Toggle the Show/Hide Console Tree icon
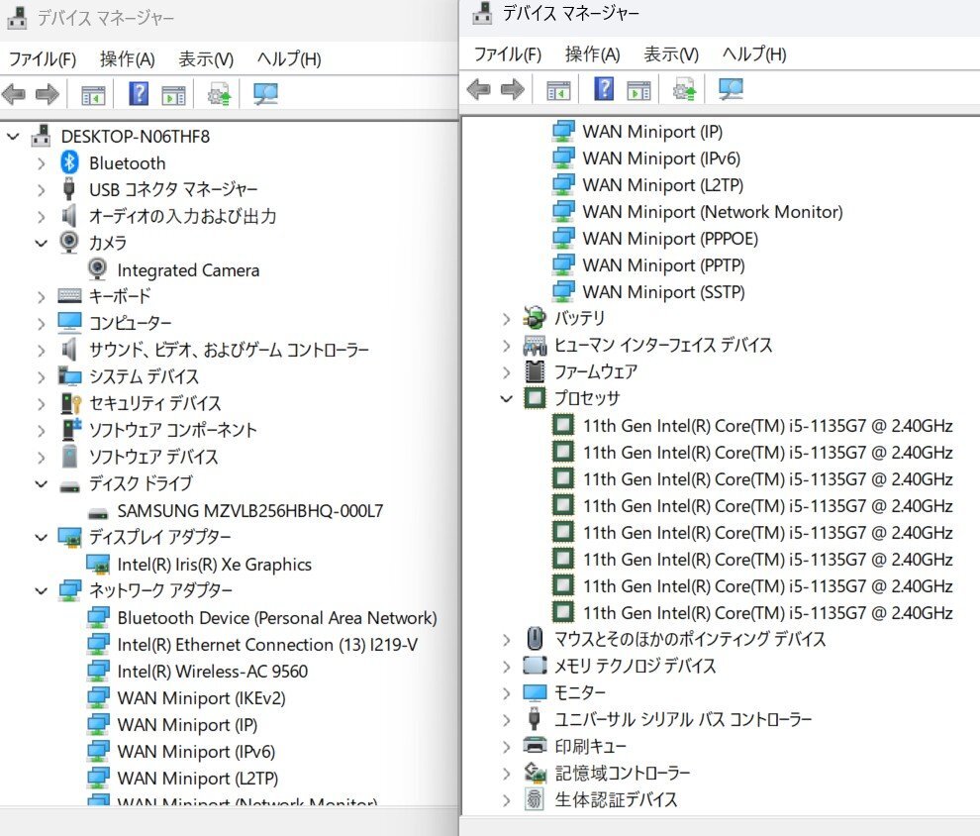 click(93, 93)
